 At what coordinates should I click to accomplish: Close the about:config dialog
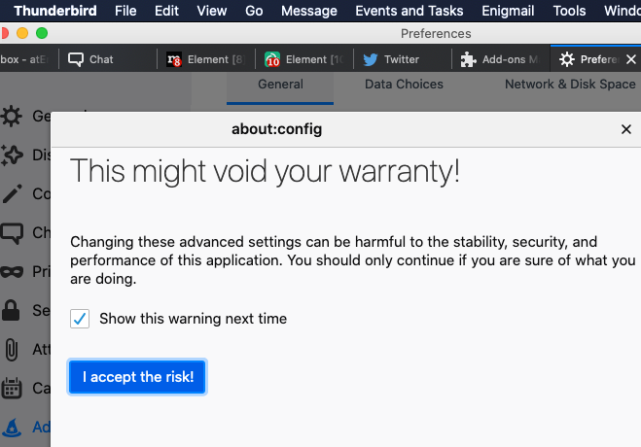(625, 129)
